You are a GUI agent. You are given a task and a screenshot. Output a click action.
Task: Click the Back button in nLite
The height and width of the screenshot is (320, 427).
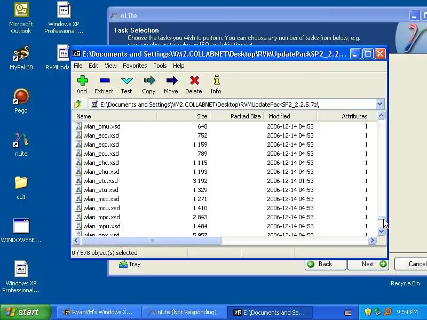point(326,264)
